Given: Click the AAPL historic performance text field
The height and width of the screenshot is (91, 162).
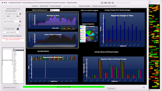Looking at the screenshot, I should pos(55,10).
